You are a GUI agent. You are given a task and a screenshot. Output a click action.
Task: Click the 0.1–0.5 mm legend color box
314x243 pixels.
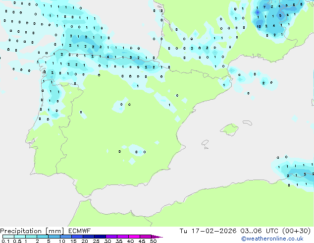tap(8, 237)
